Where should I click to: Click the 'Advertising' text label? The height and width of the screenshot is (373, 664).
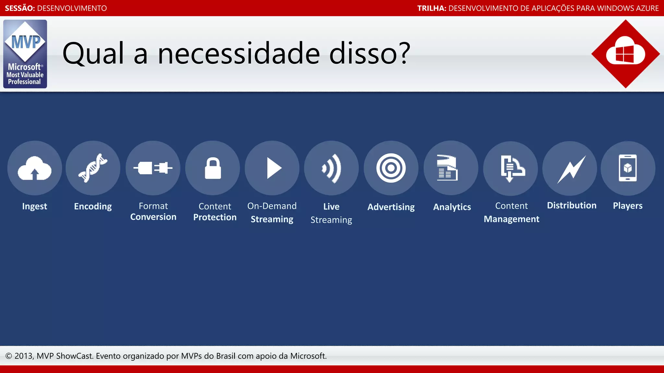pos(391,207)
